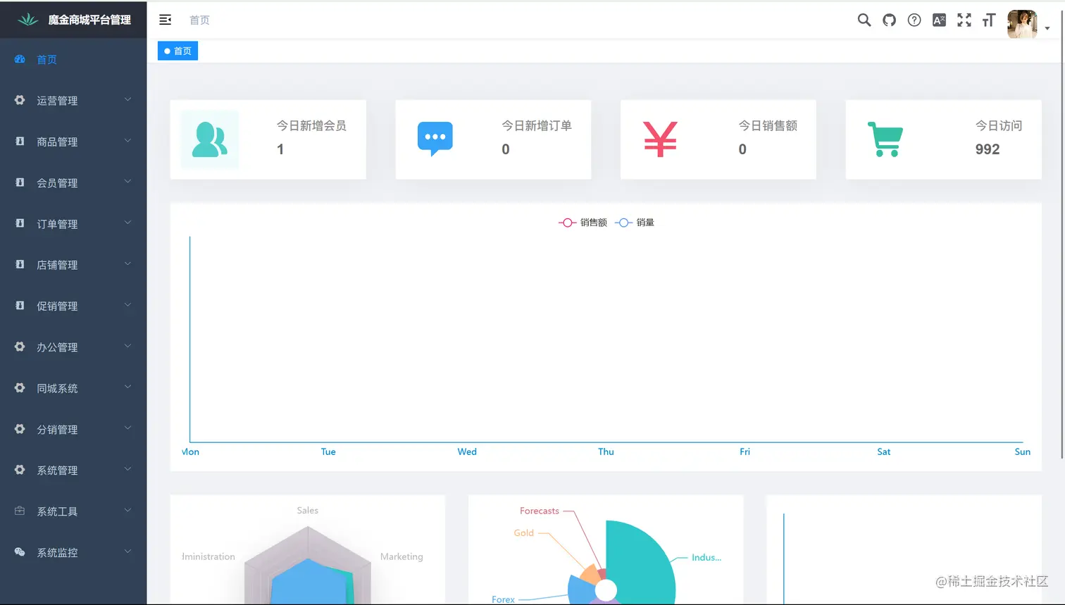Click the icon beside 促销管理

20,305
